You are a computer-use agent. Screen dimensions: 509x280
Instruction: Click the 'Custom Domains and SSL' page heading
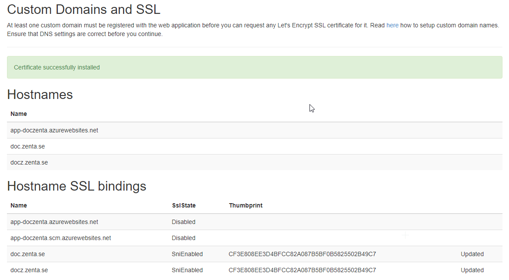pos(83,9)
